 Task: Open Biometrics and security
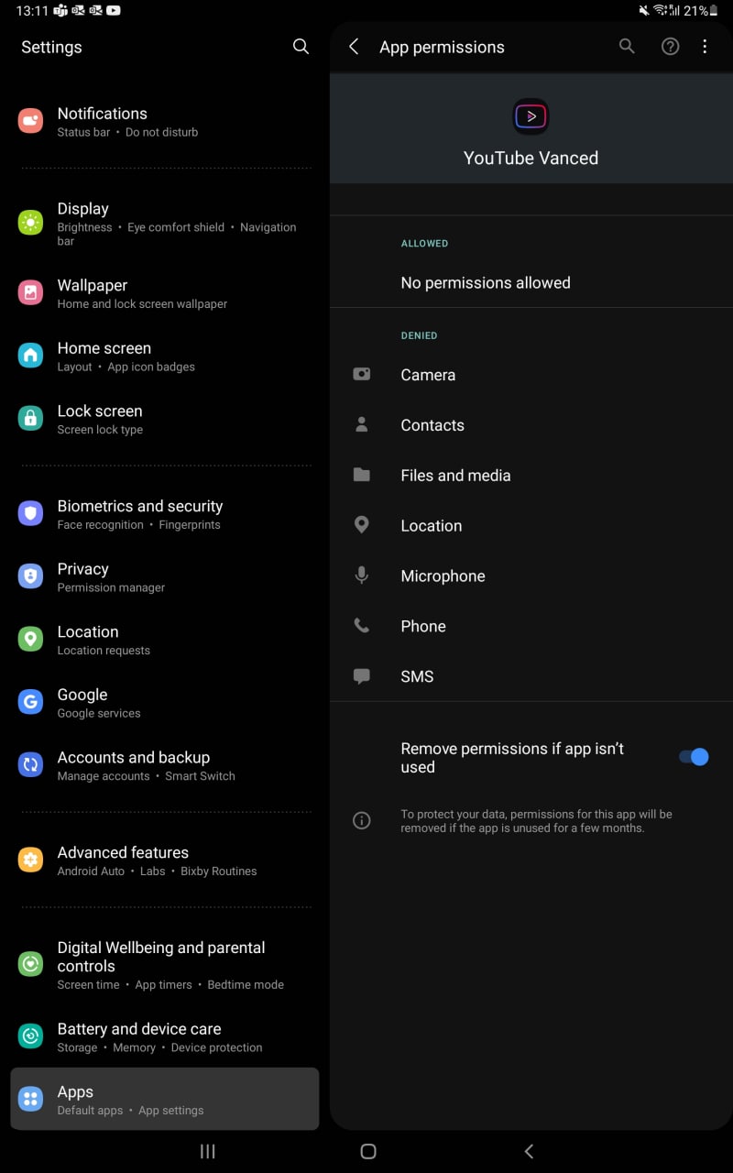tap(165, 514)
